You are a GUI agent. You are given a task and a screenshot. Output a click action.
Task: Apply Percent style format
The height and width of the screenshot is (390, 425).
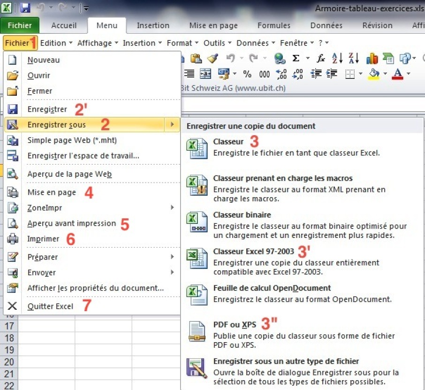pyautogui.click(x=247, y=74)
